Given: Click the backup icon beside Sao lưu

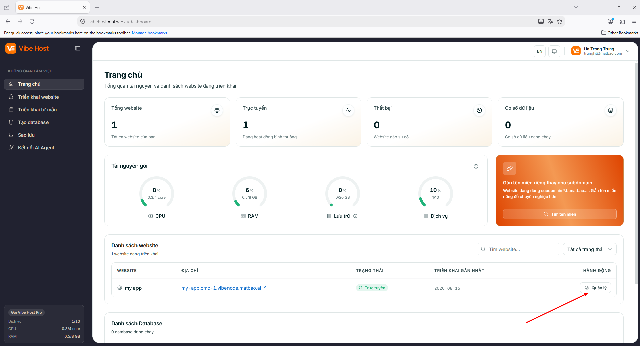Looking at the screenshot, I should pos(11,135).
